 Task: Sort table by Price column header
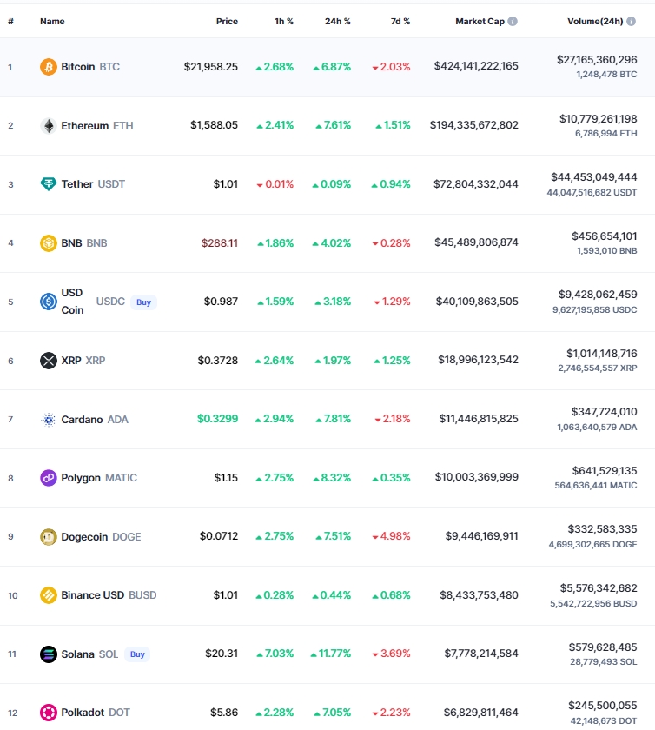click(x=227, y=22)
